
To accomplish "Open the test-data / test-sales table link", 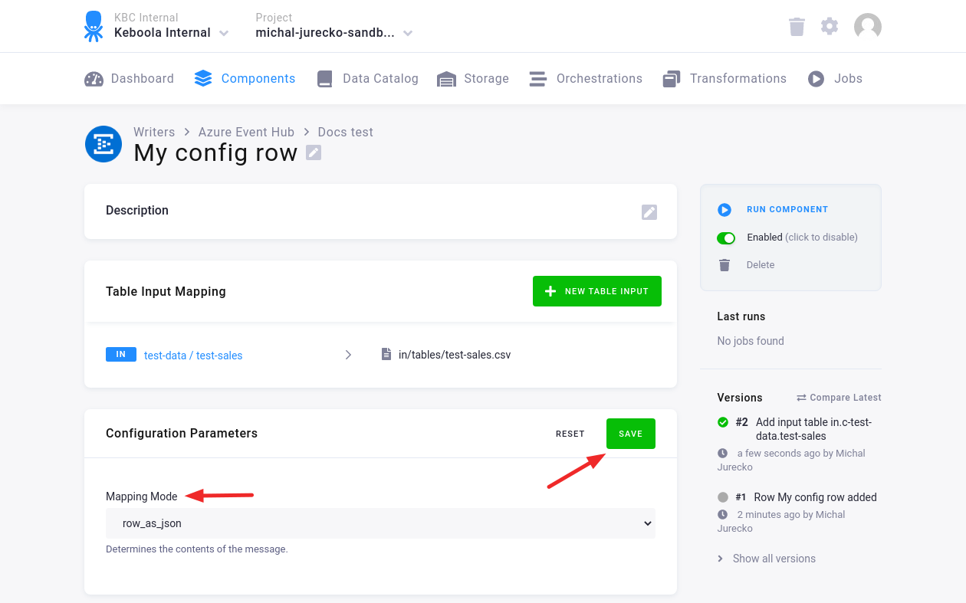I will click(x=193, y=356).
